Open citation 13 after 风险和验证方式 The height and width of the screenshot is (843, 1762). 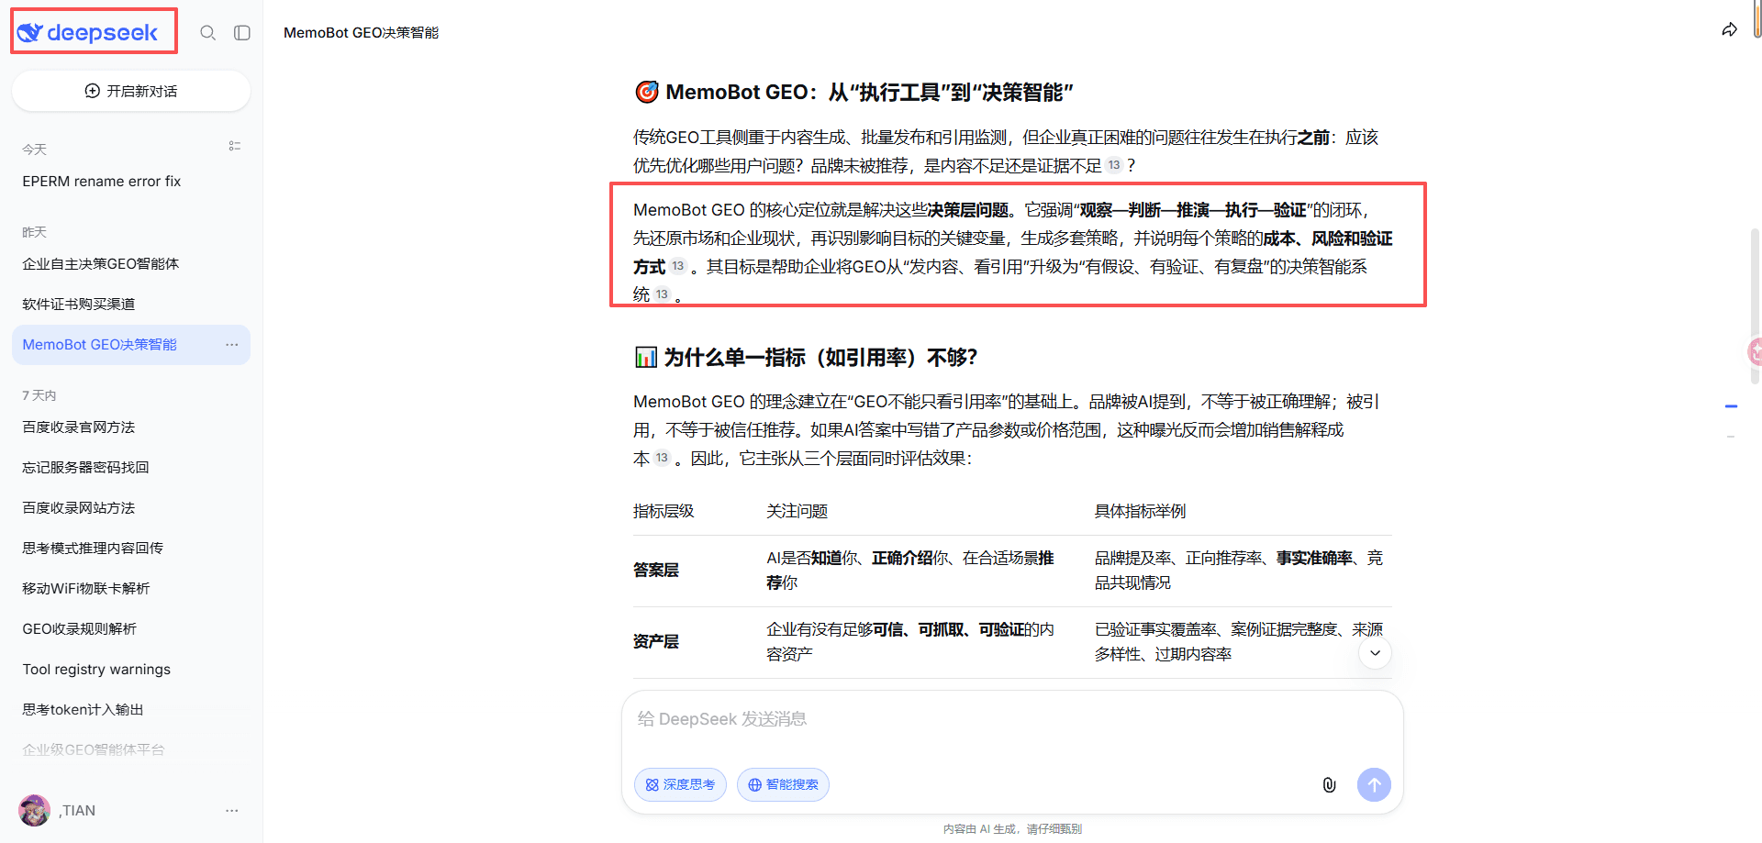pos(678,266)
